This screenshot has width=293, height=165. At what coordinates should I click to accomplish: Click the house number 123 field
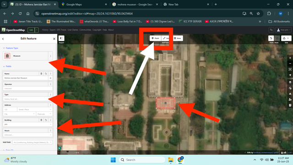tap(10, 110)
